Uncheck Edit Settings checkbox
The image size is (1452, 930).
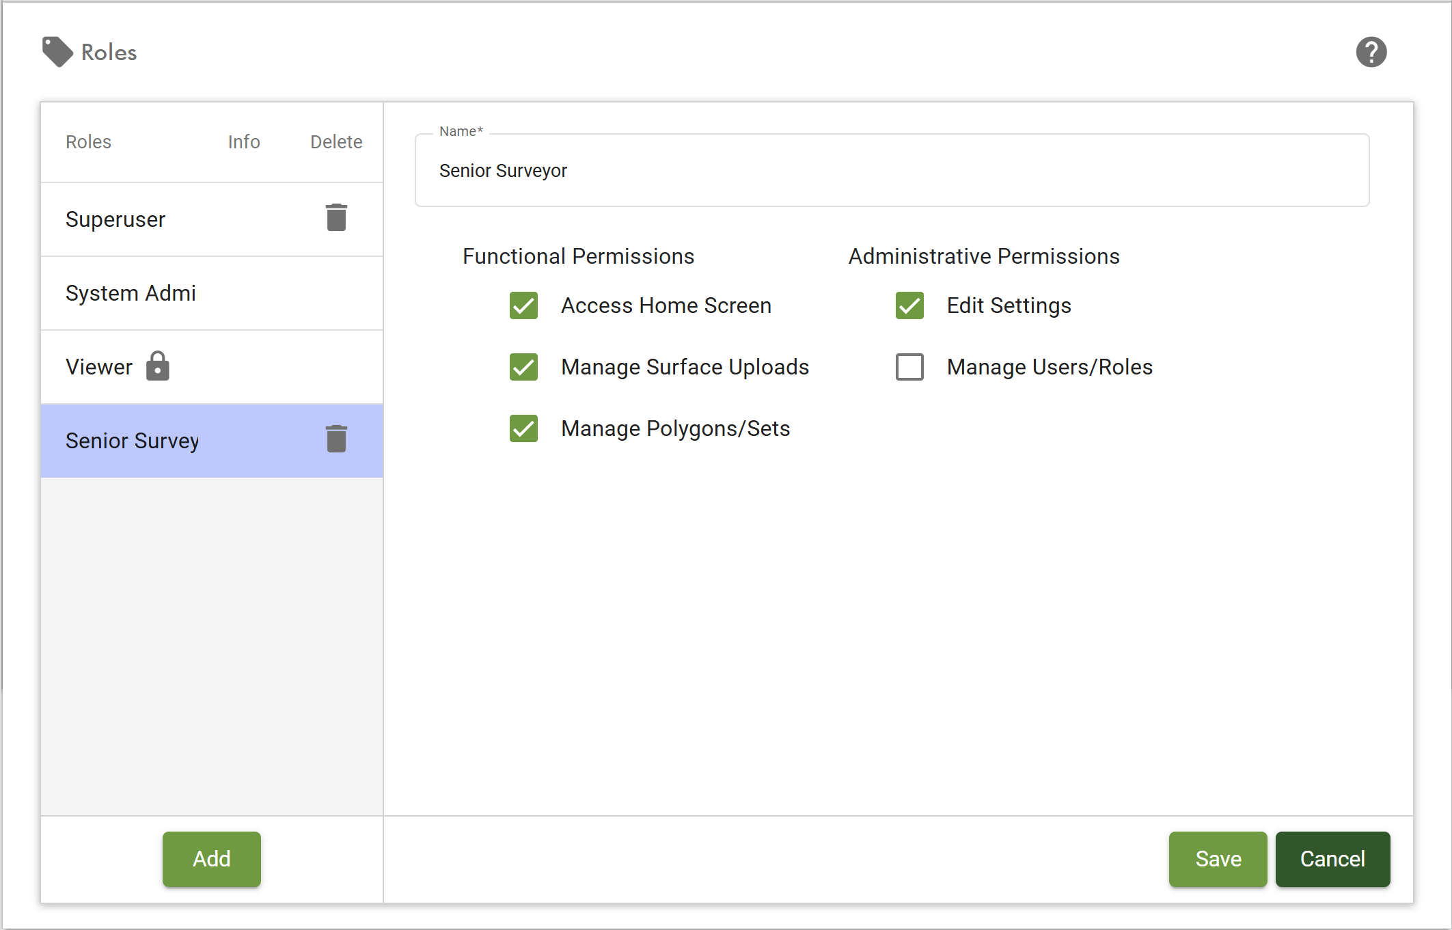click(x=909, y=305)
